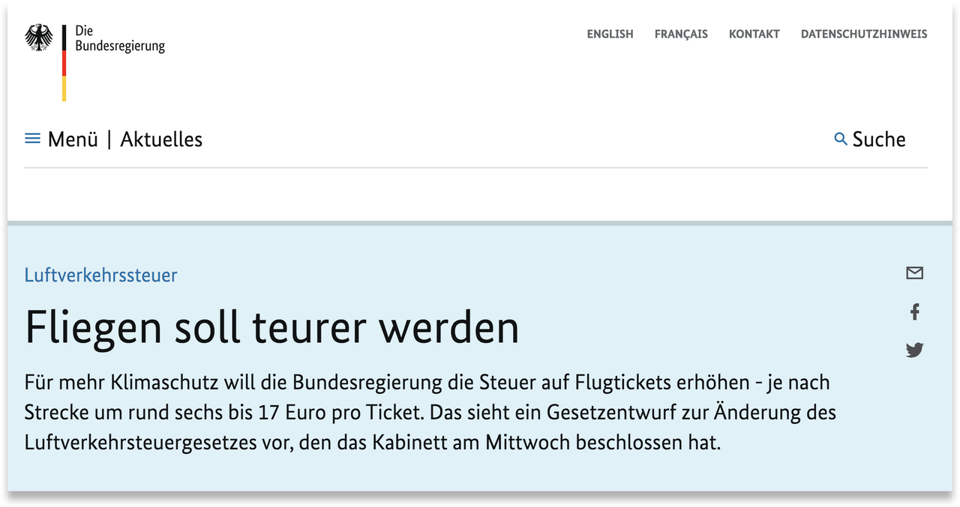Screen dimensions: 960x507
Task: Open the Datenschutzhinweis link
Action: [863, 34]
